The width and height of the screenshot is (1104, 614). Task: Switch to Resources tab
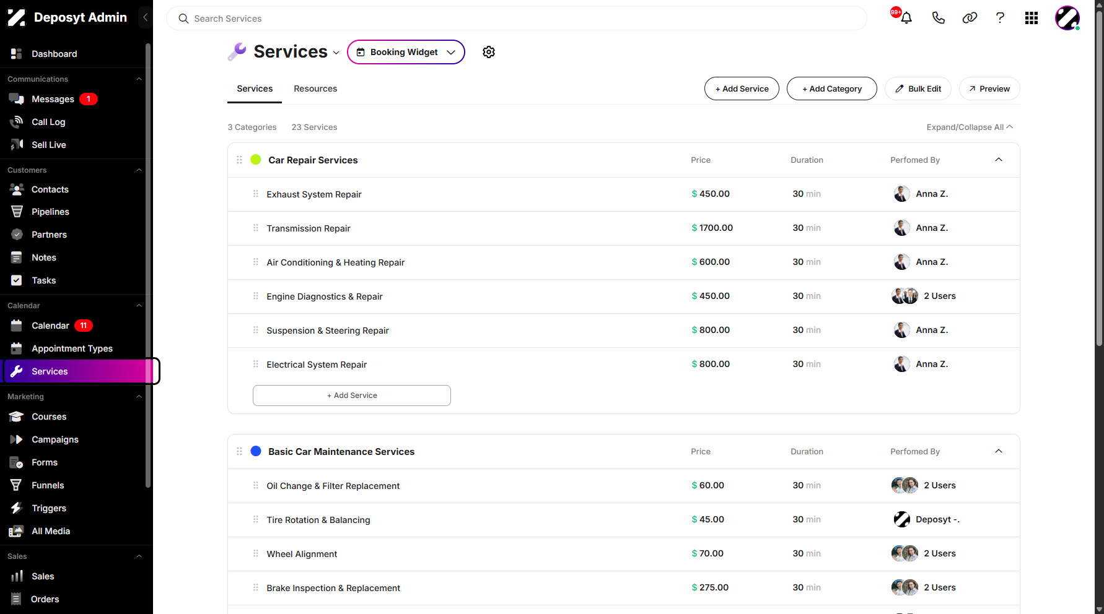coord(315,89)
